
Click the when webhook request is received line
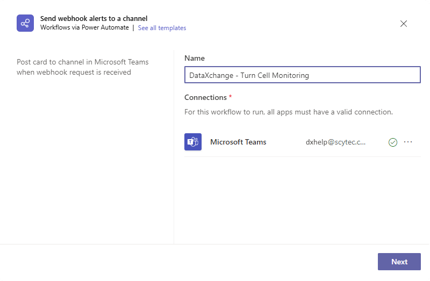pyautogui.click(x=74, y=72)
